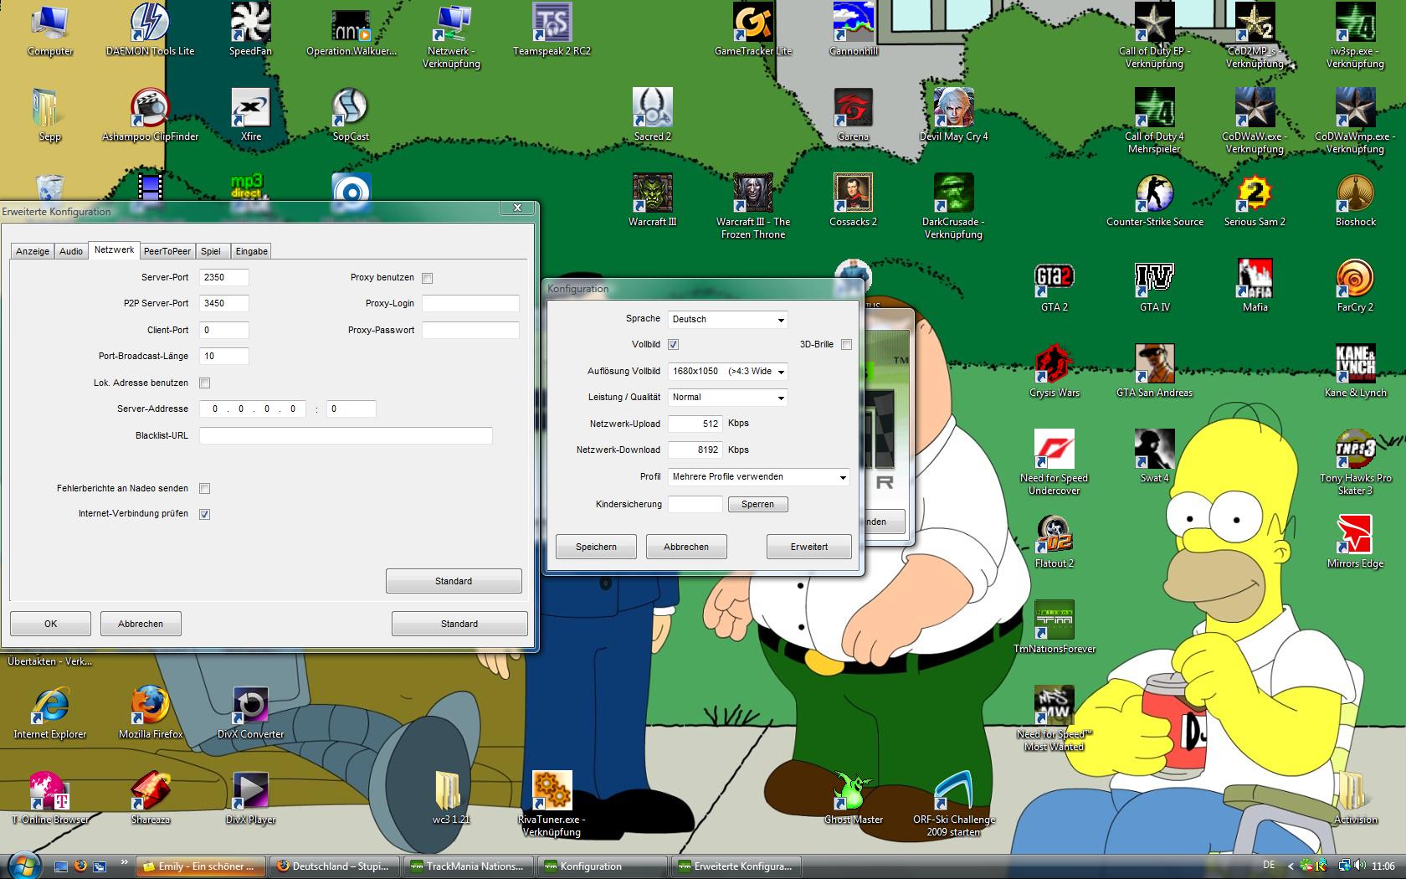Image resolution: width=1406 pixels, height=879 pixels.
Task: Click Sperren button
Action: pos(757,504)
